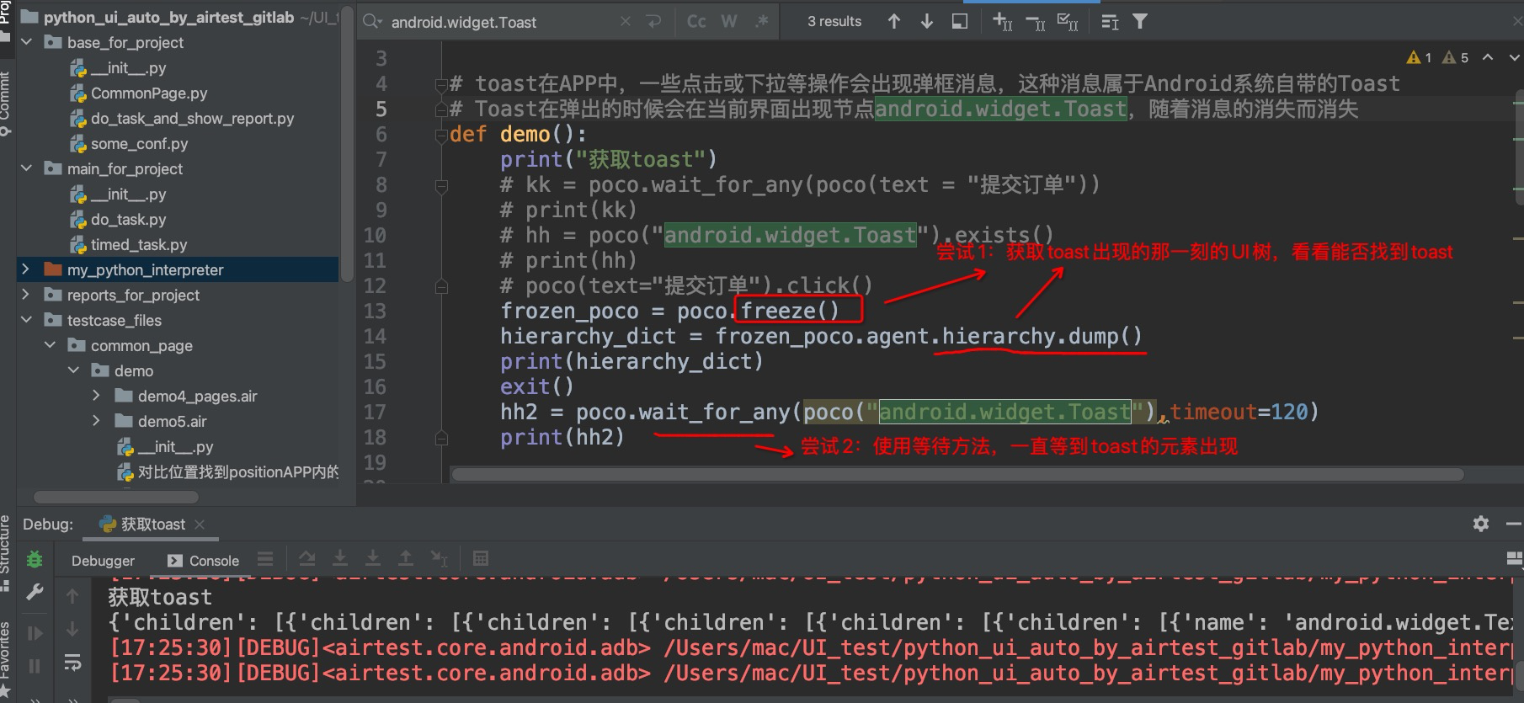Toggle soft-wrap in the console
Image resolution: width=1524 pixels, height=703 pixels.
[72, 663]
